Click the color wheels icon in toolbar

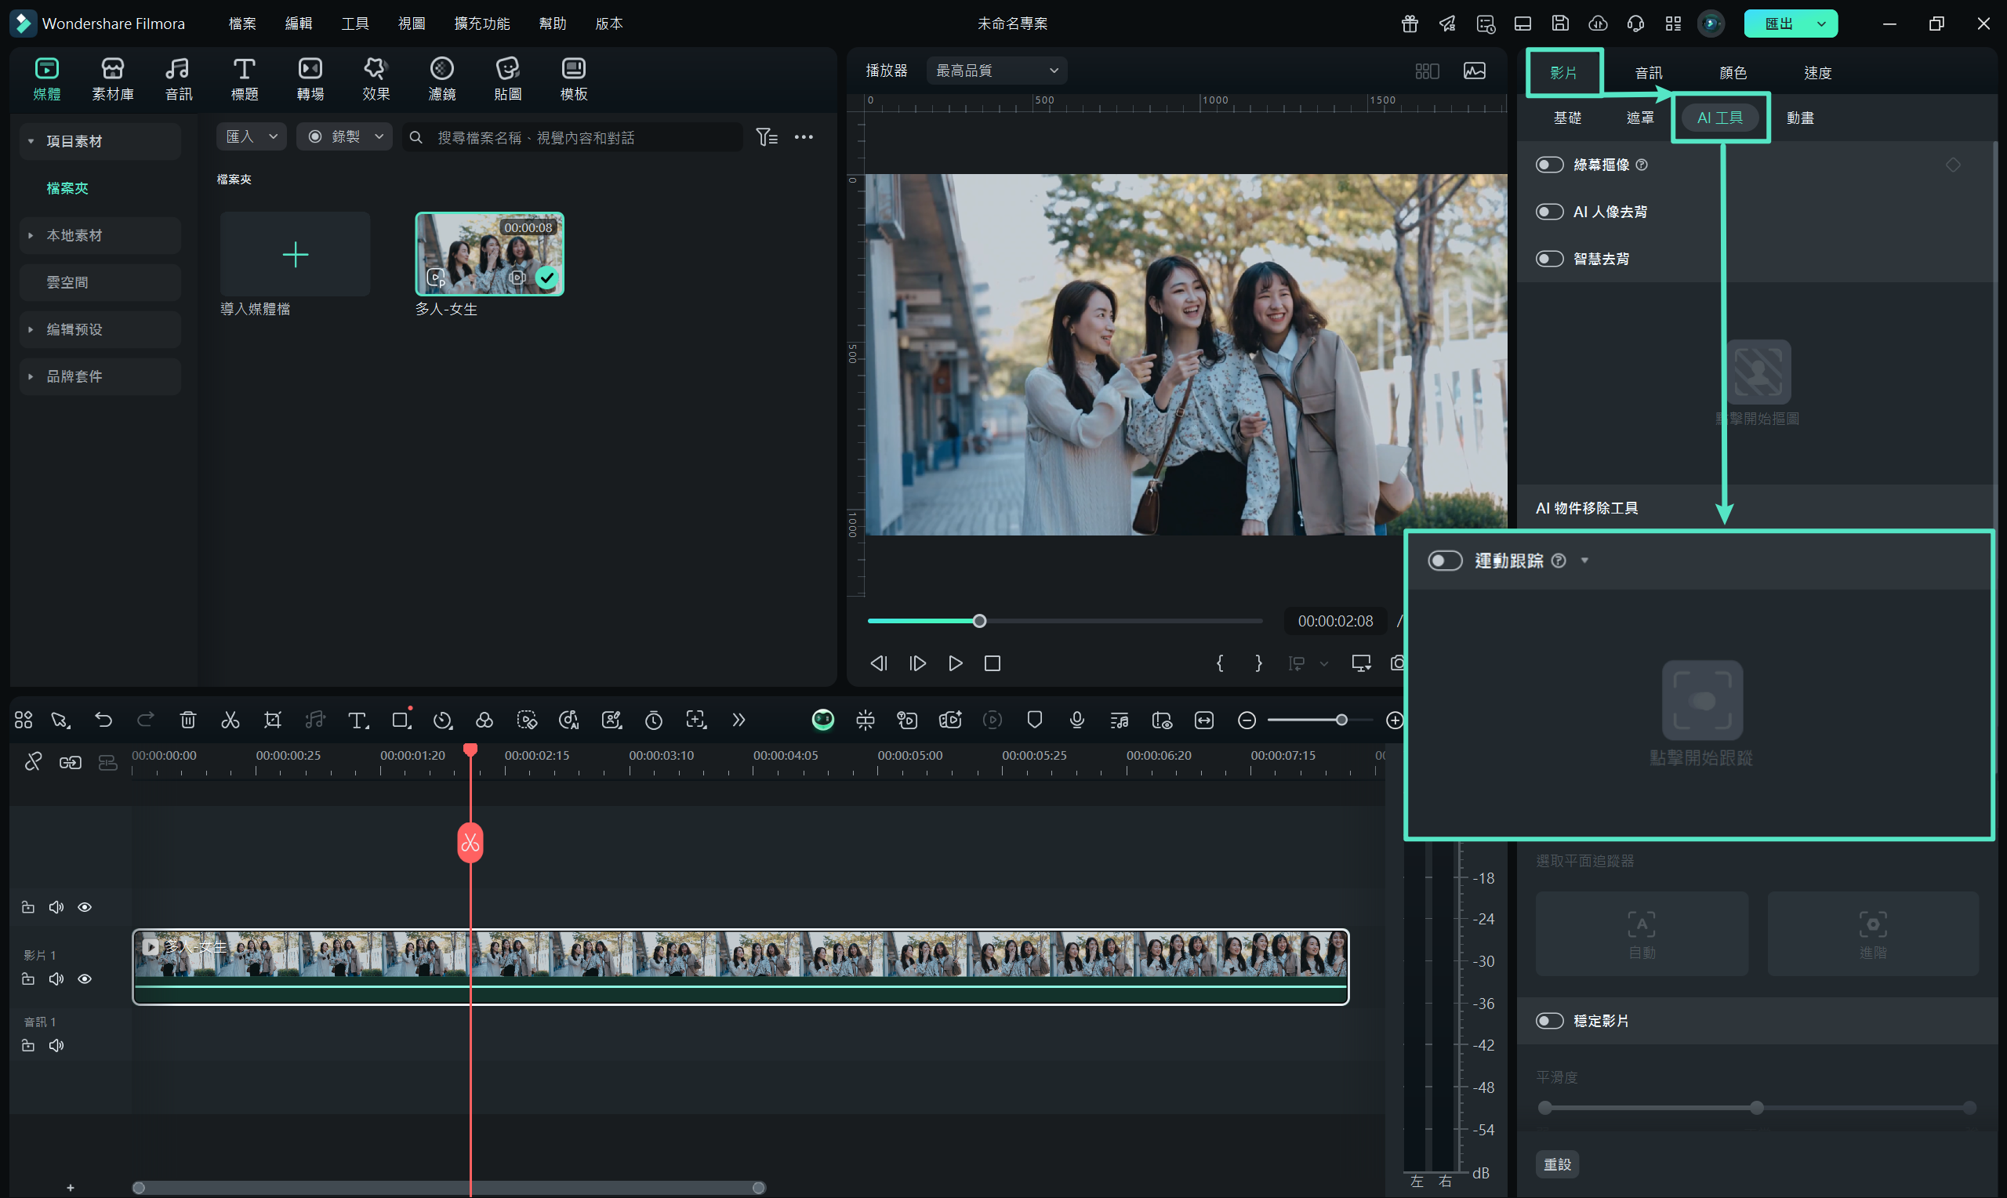[485, 719]
